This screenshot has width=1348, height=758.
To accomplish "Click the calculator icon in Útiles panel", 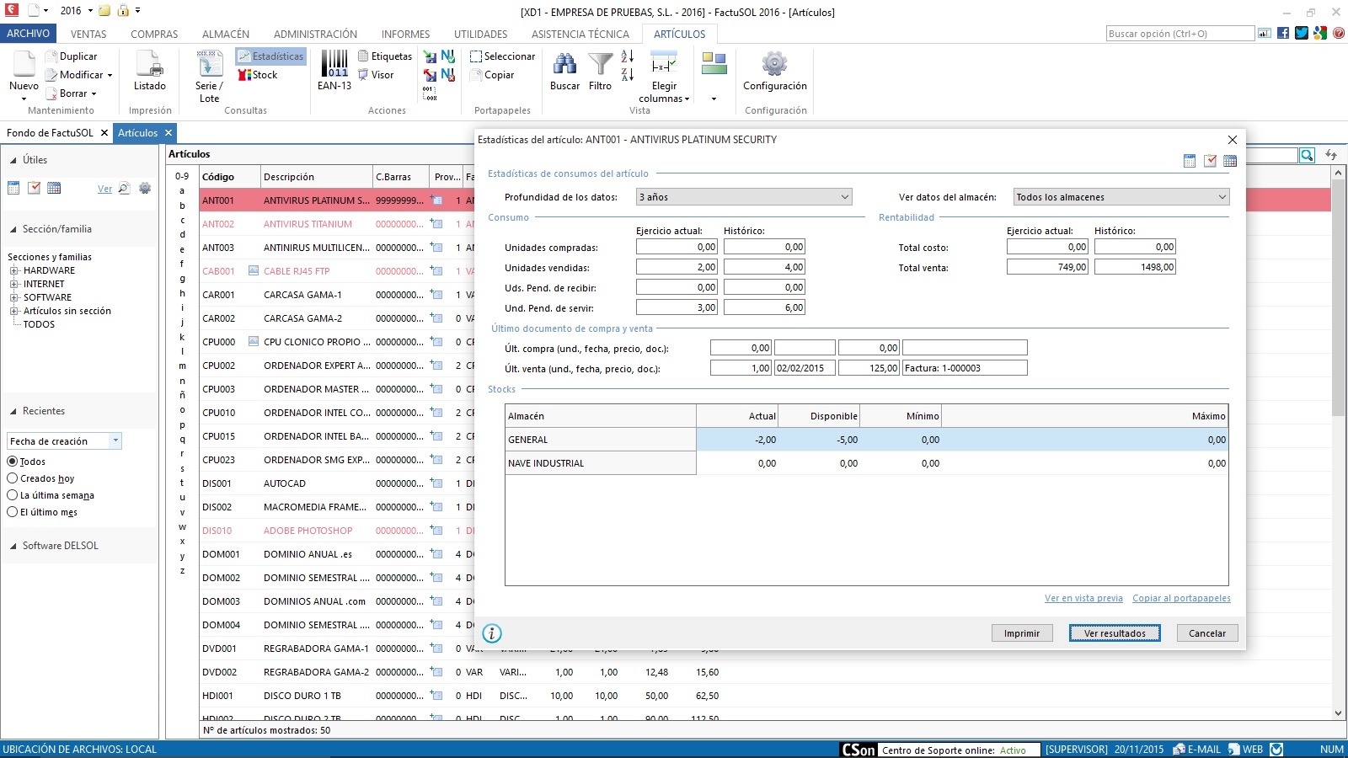I will pos(13,188).
